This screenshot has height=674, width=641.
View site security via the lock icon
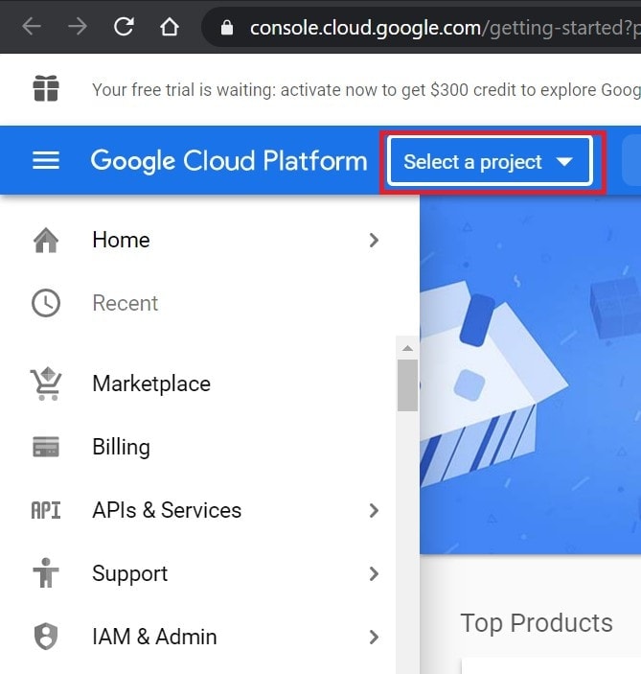(226, 28)
